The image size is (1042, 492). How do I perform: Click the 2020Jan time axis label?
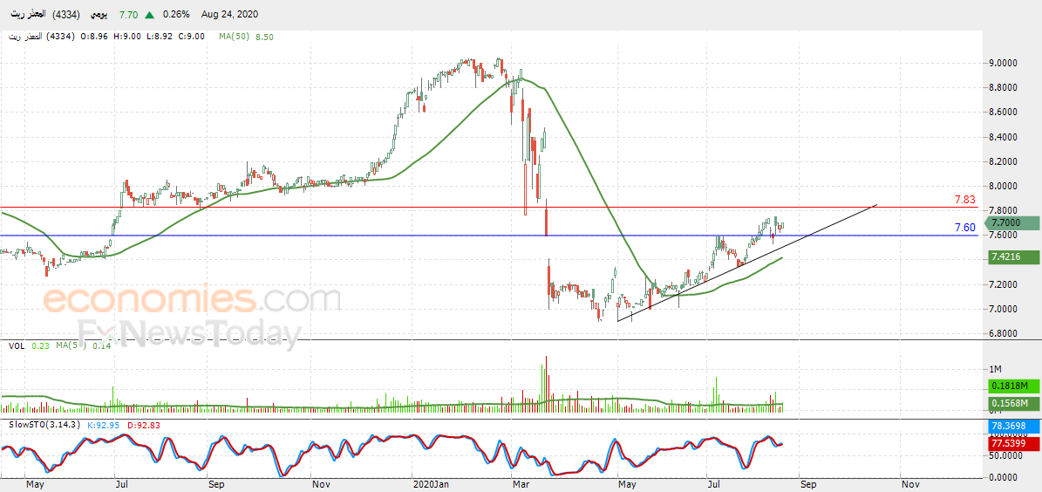pos(431,486)
